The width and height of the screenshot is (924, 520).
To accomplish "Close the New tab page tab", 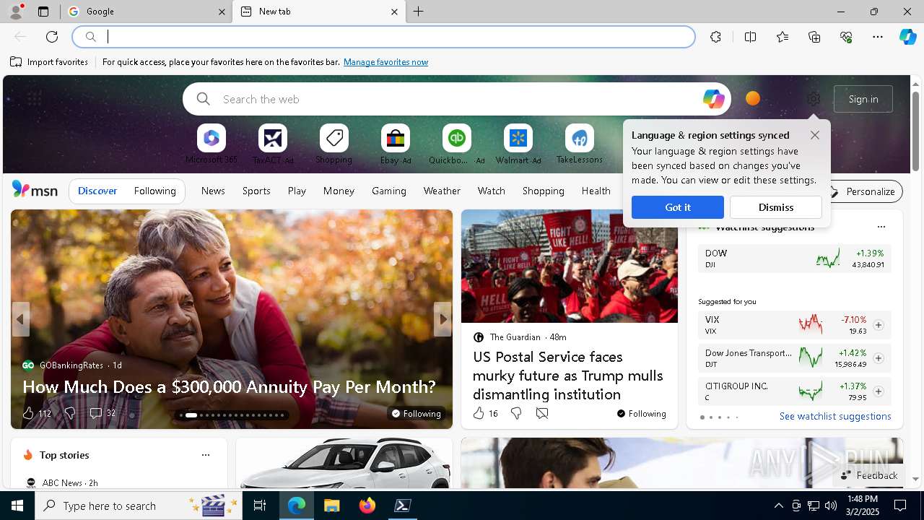I will [x=394, y=12].
